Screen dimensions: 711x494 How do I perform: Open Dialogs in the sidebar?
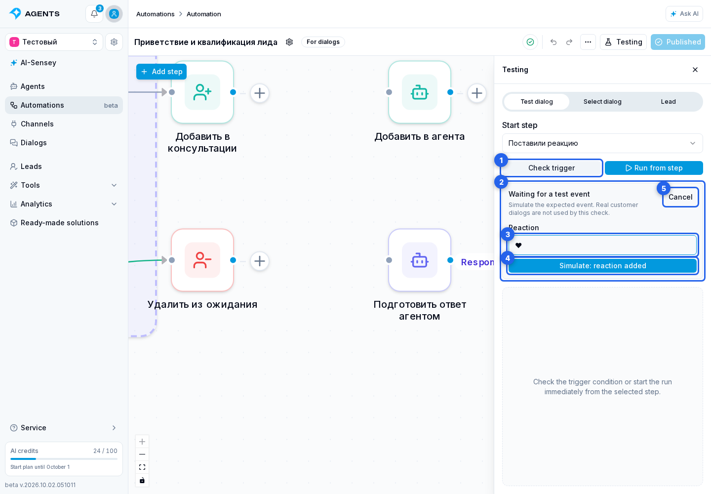[64, 143]
